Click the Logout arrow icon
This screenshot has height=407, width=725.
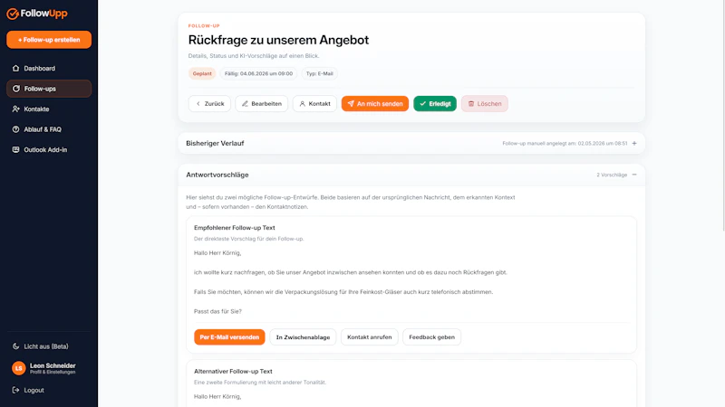coord(15,390)
